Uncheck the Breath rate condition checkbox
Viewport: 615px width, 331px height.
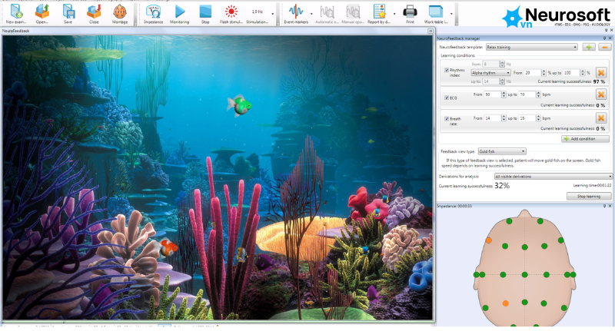click(447, 119)
